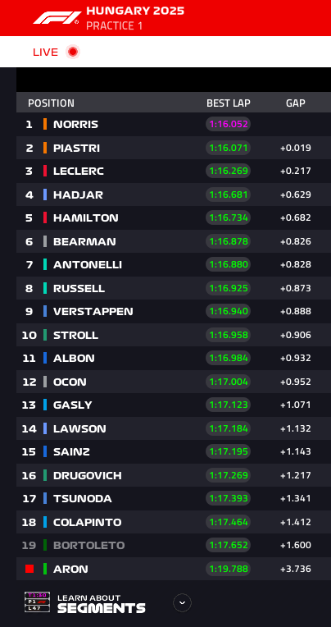Select Norris's purple 1:16.052 best lap
This screenshot has width=331, height=627.
point(229,124)
